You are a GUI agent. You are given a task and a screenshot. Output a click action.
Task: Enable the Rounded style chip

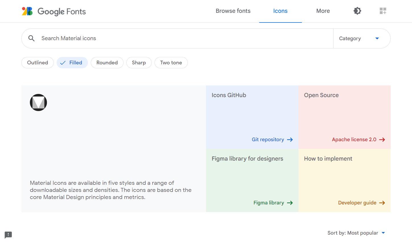point(107,63)
